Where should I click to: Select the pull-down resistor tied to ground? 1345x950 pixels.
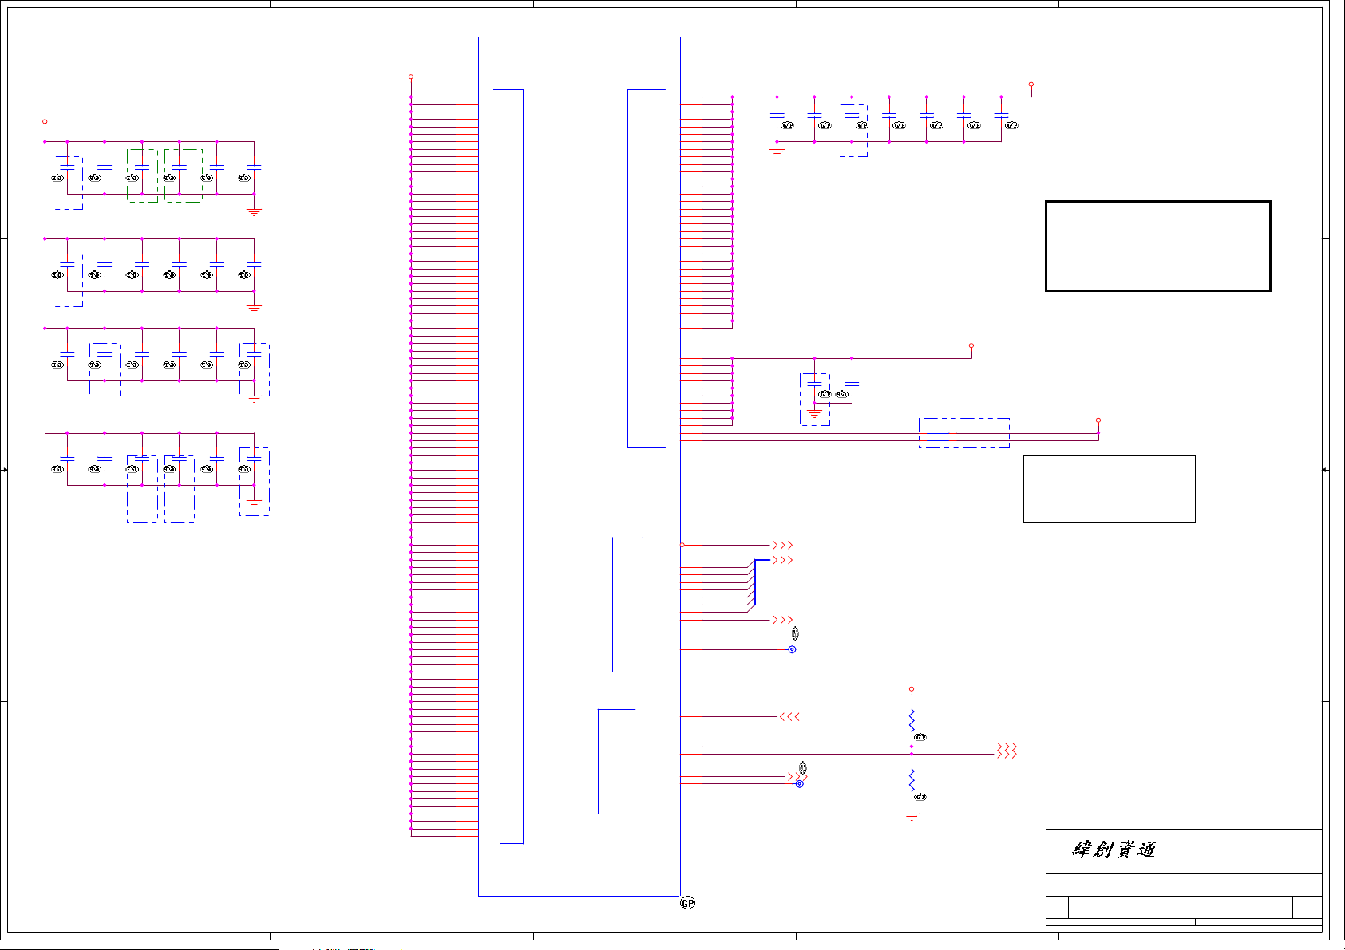click(x=912, y=781)
